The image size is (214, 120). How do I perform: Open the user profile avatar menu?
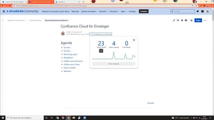pyautogui.click(x=208, y=11)
